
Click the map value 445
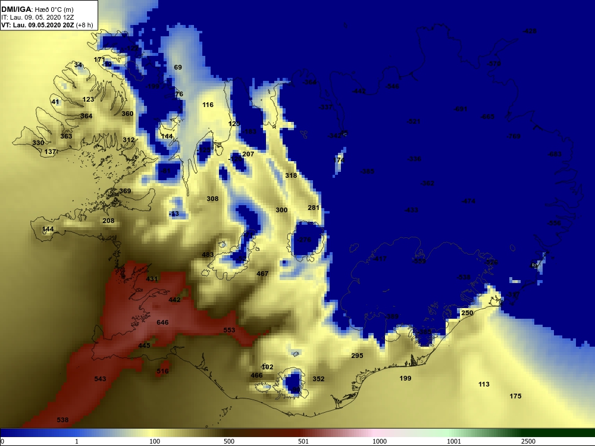point(144,346)
